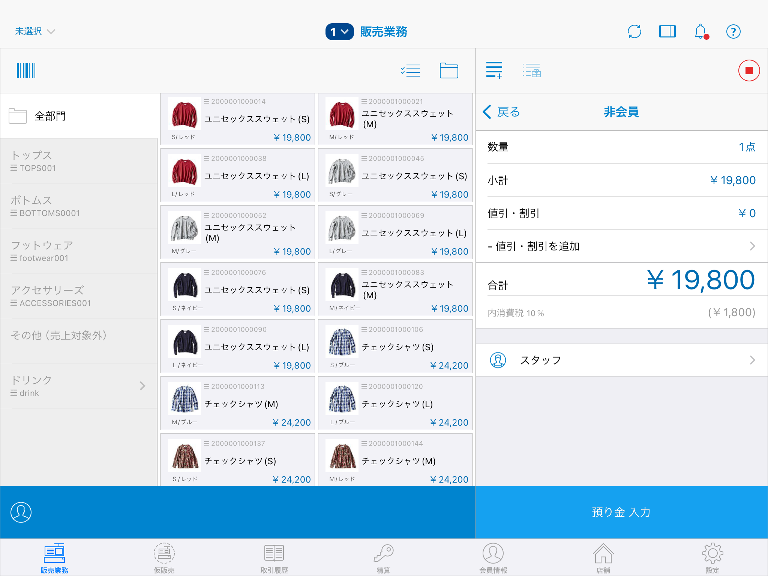The image size is (768, 576).
Task: Add product 2000001000113 blue check shirt M
Action: [x=238, y=403]
